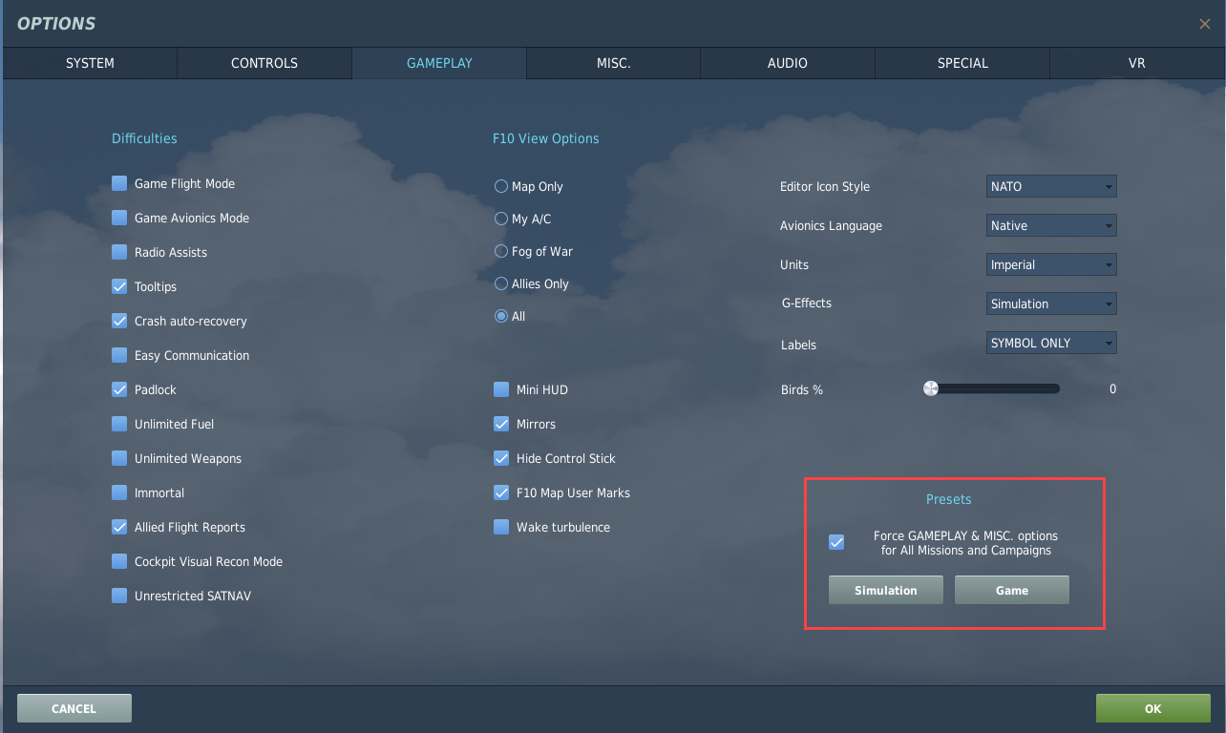This screenshot has width=1226, height=733.
Task: Disable Tooltips checkbox
Action: [119, 286]
